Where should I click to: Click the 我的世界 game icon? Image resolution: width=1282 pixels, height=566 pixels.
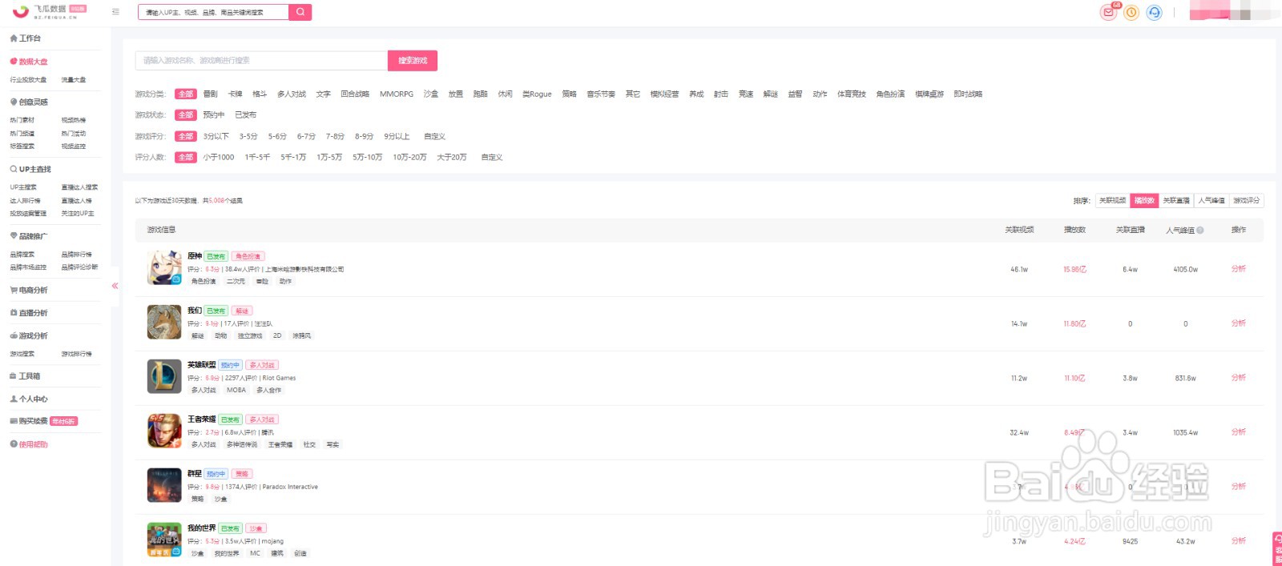click(x=164, y=540)
